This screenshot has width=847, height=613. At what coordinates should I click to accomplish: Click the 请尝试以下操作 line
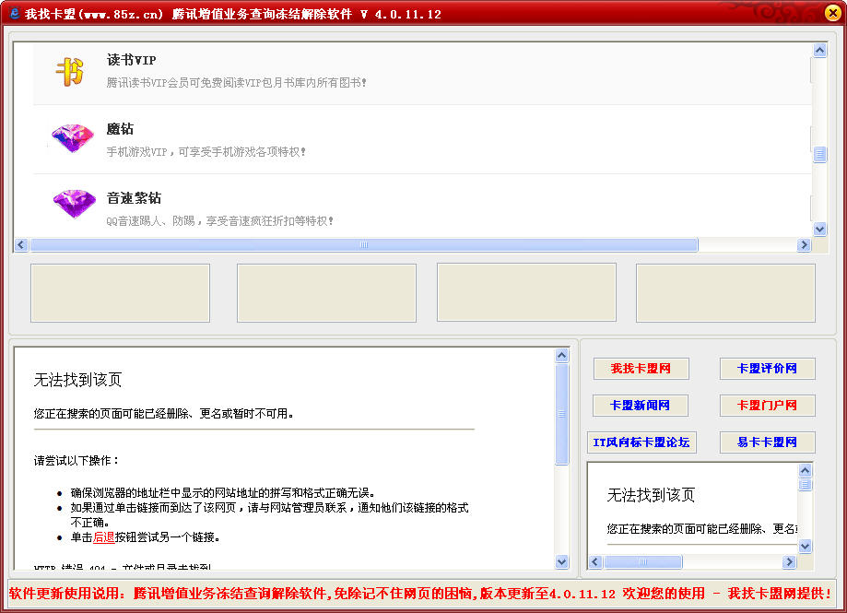(x=76, y=461)
